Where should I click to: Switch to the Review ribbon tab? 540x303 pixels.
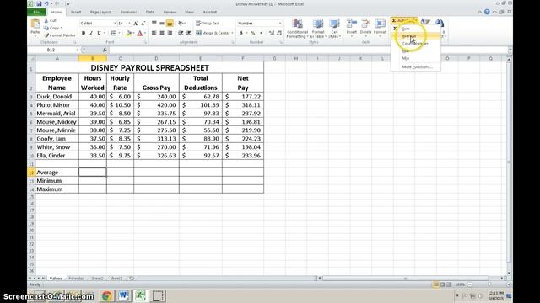(x=170, y=12)
